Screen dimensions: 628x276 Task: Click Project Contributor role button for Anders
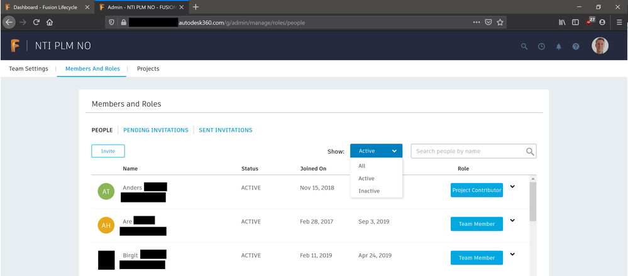click(x=477, y=190)
